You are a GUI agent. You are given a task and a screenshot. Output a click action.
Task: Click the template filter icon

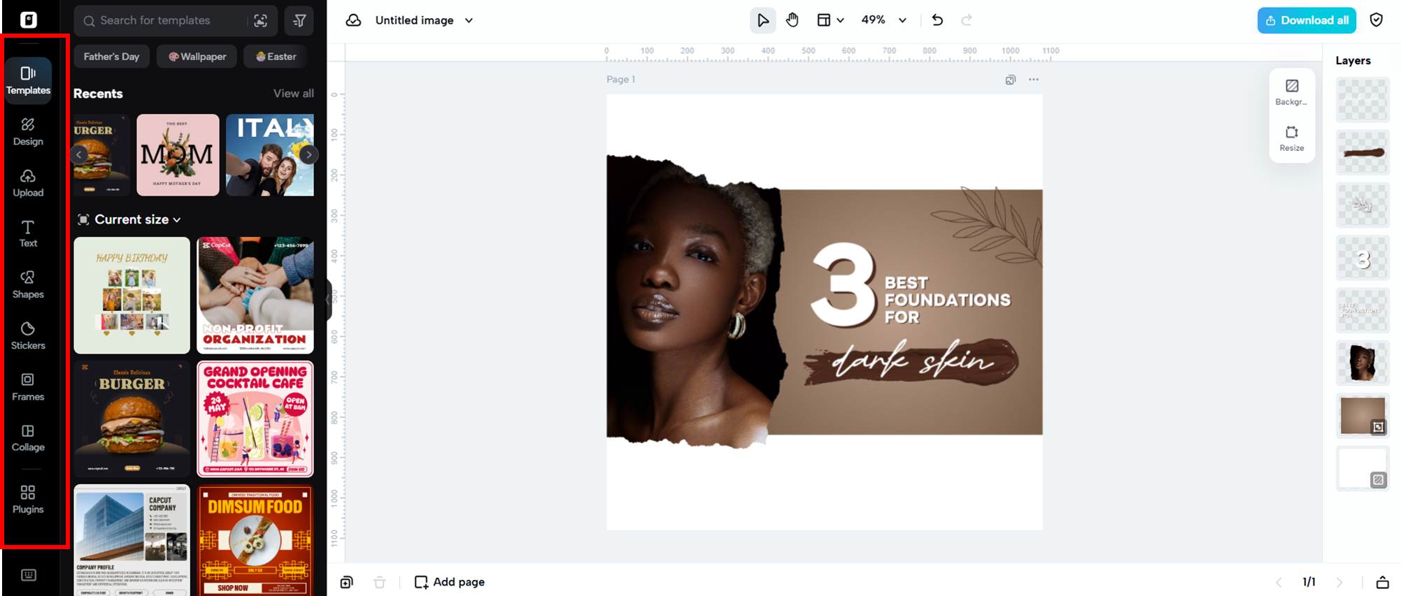tap(299, 20)
